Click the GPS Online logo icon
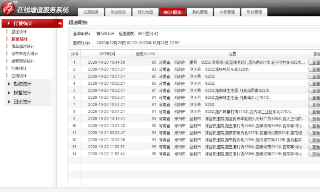Image resolution: width=320 pixels, height=192 pixels. pos(8,8)
